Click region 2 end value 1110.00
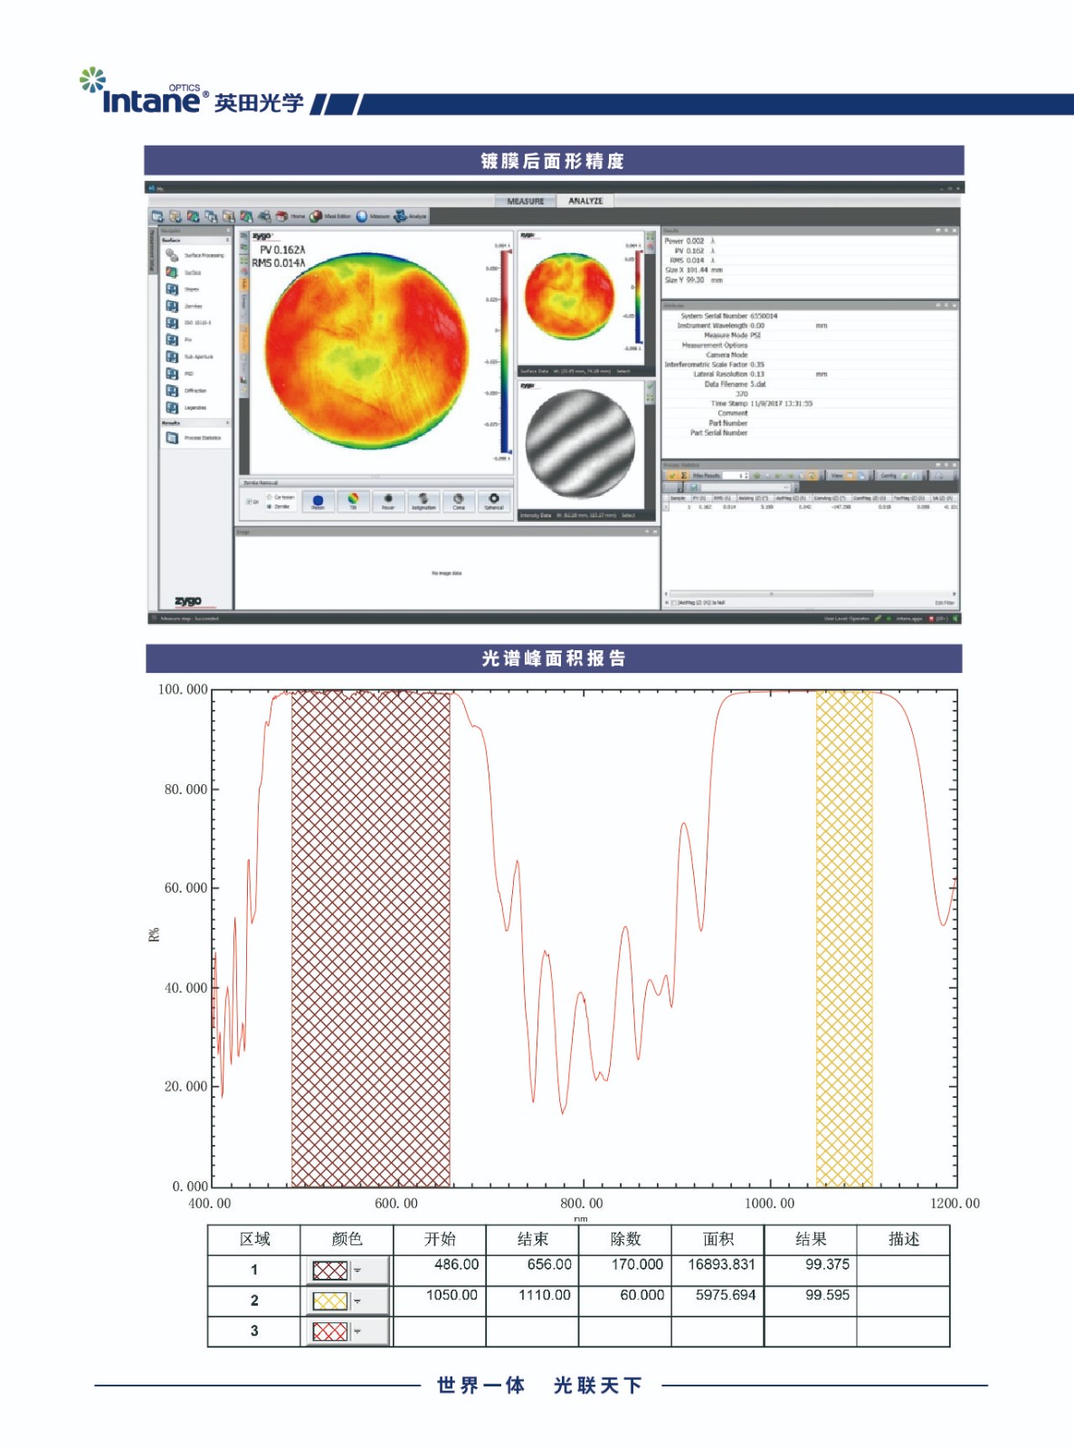The image size is (1074, 1447). click(544, 1295)
